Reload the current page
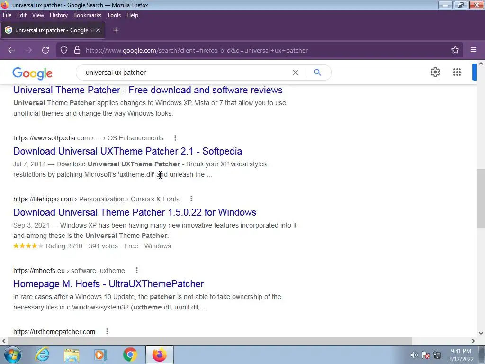Viewport: 485px width, 364px height. coord(45,50)
